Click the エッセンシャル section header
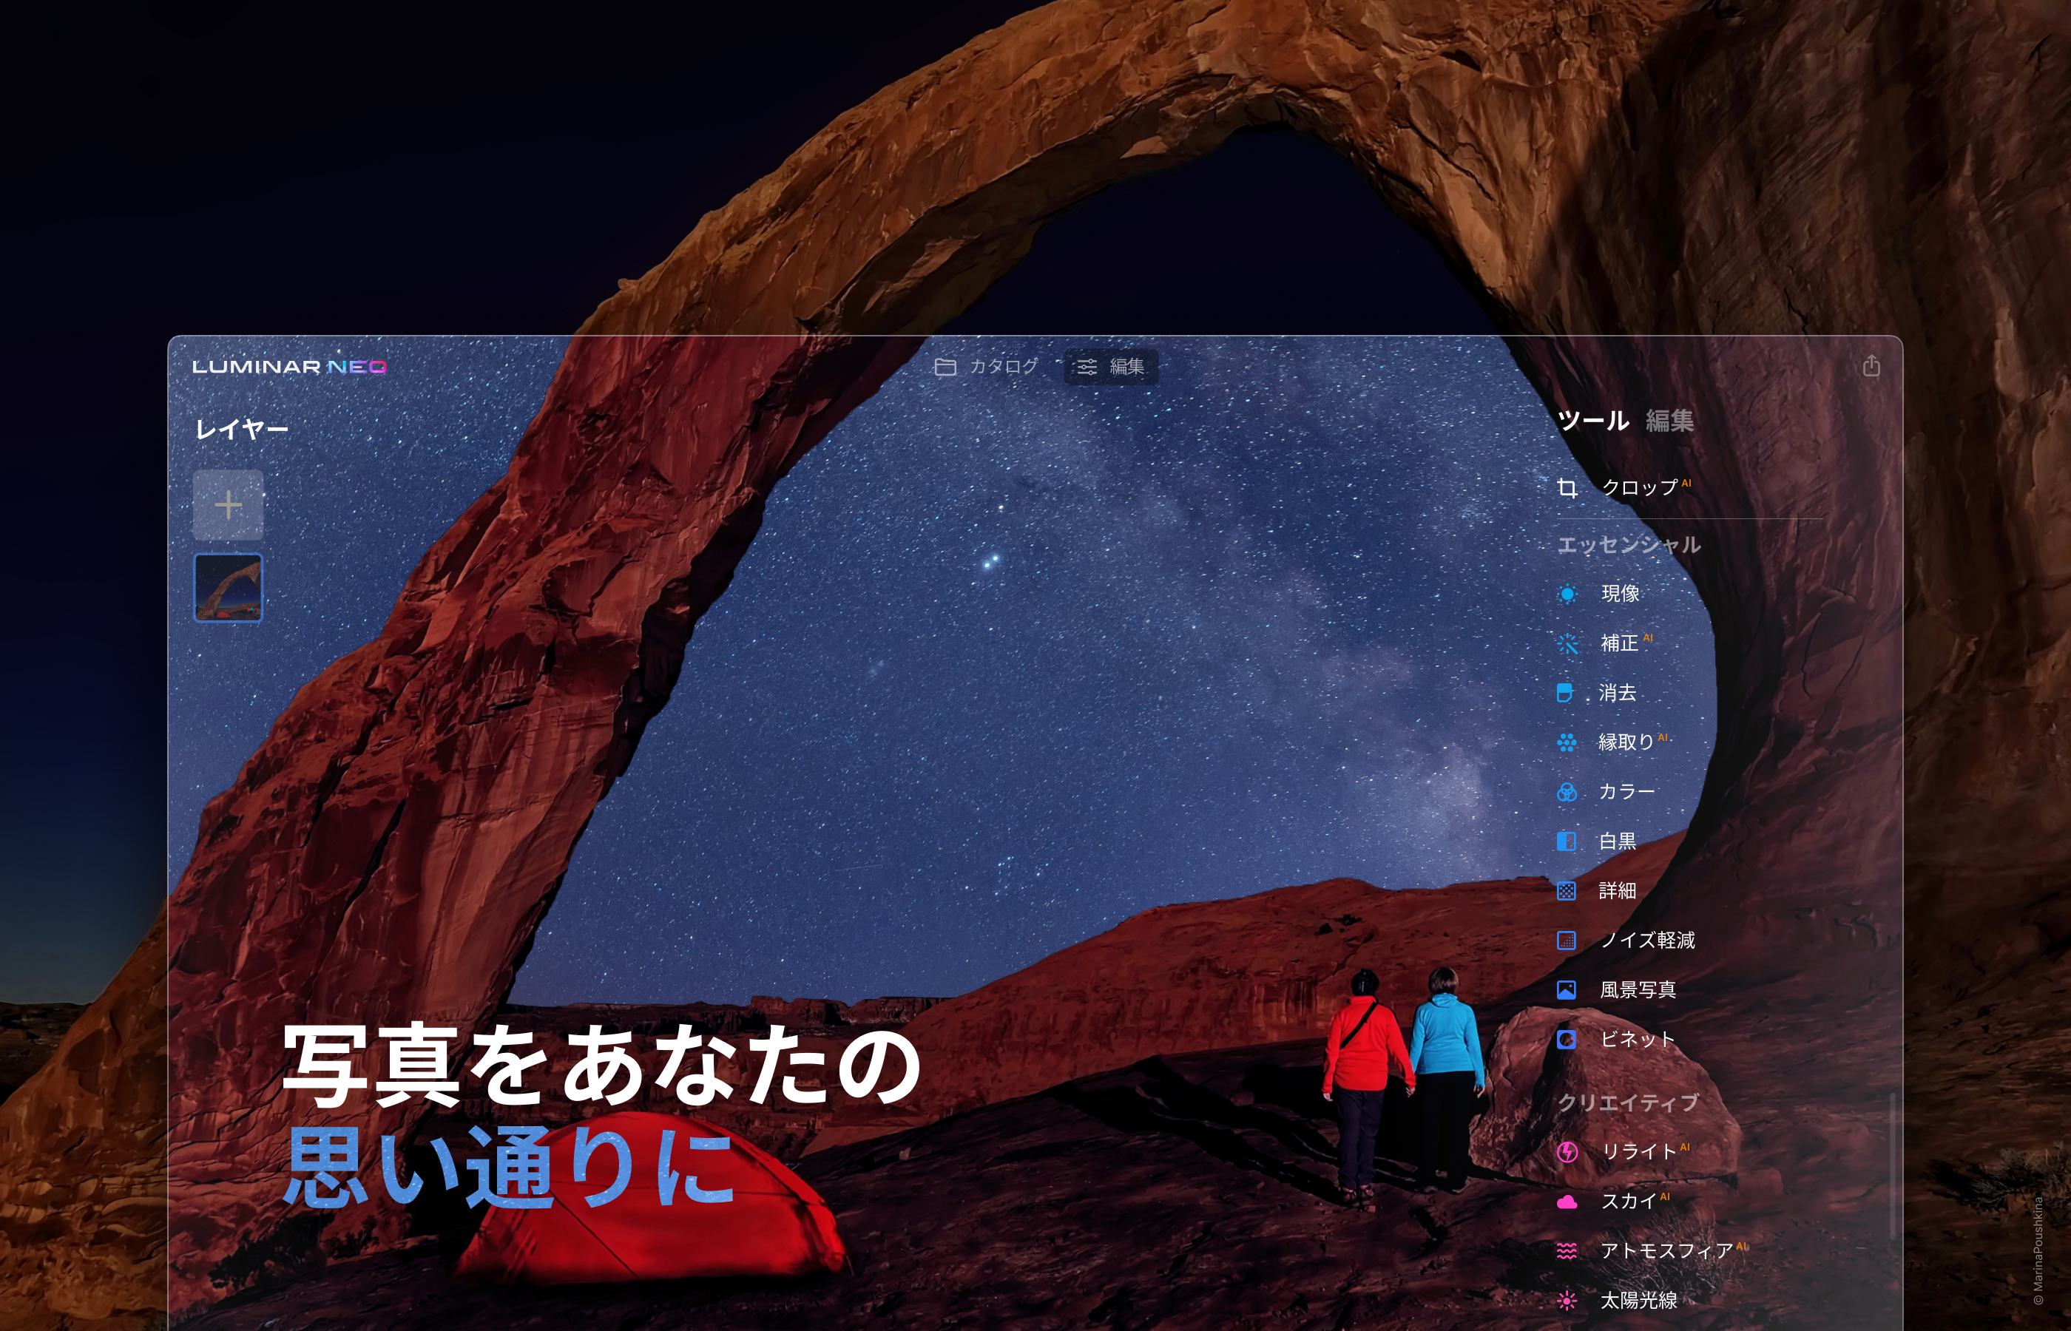This screenshot has height=1331, width=2071. (x=1629, y=546)
